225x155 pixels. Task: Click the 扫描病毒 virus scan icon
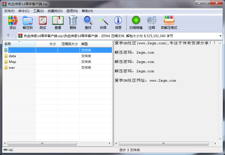(136, 20)
